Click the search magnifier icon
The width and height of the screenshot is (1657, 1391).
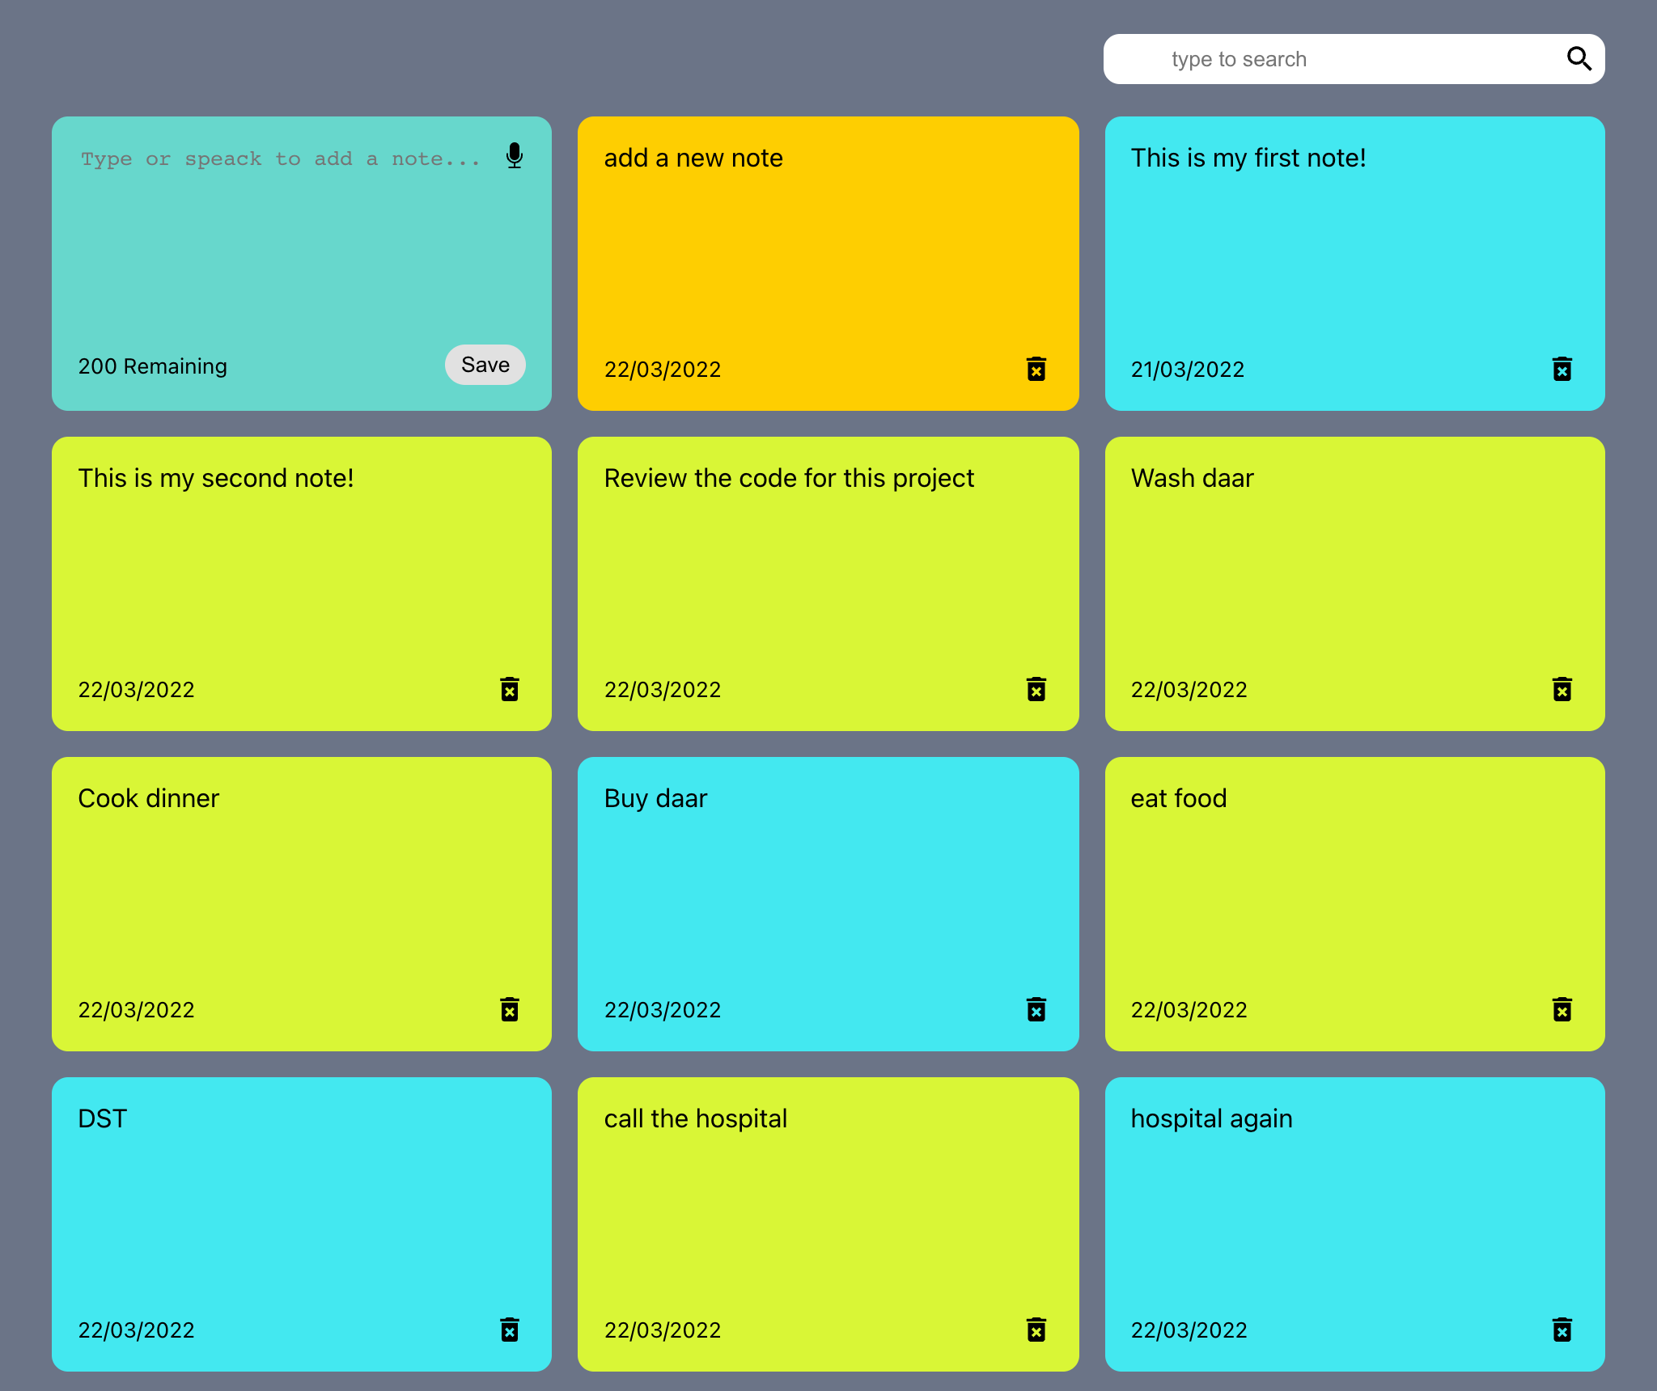click(x=1579, y=59)
